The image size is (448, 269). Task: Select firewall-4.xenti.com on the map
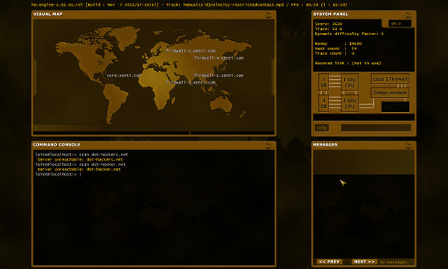219,58
